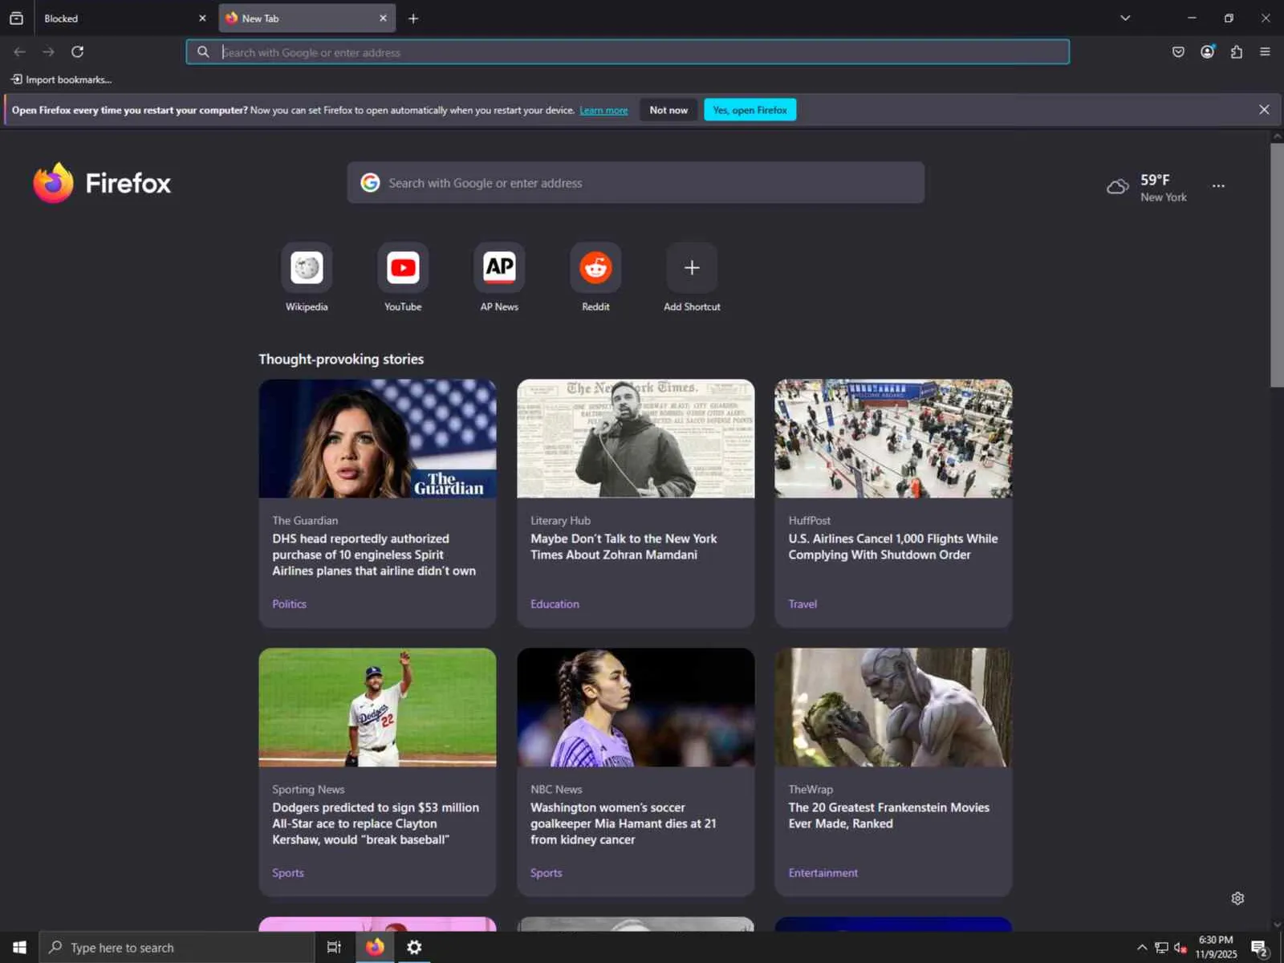
Task: Click the scrollbar down arrow
Action: [1277, 924]
